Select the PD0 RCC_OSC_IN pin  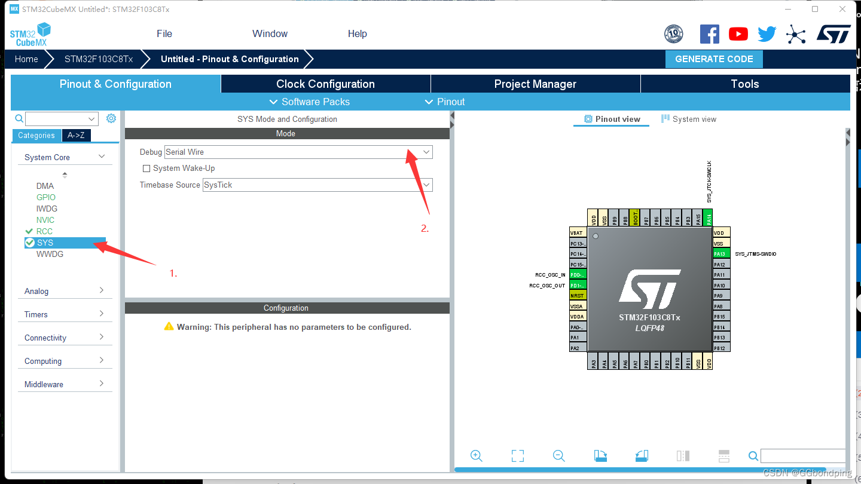click(578, 275)
